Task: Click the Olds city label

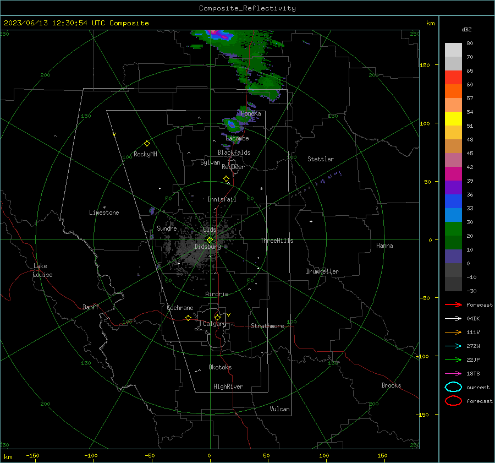Action: [210, 230]
